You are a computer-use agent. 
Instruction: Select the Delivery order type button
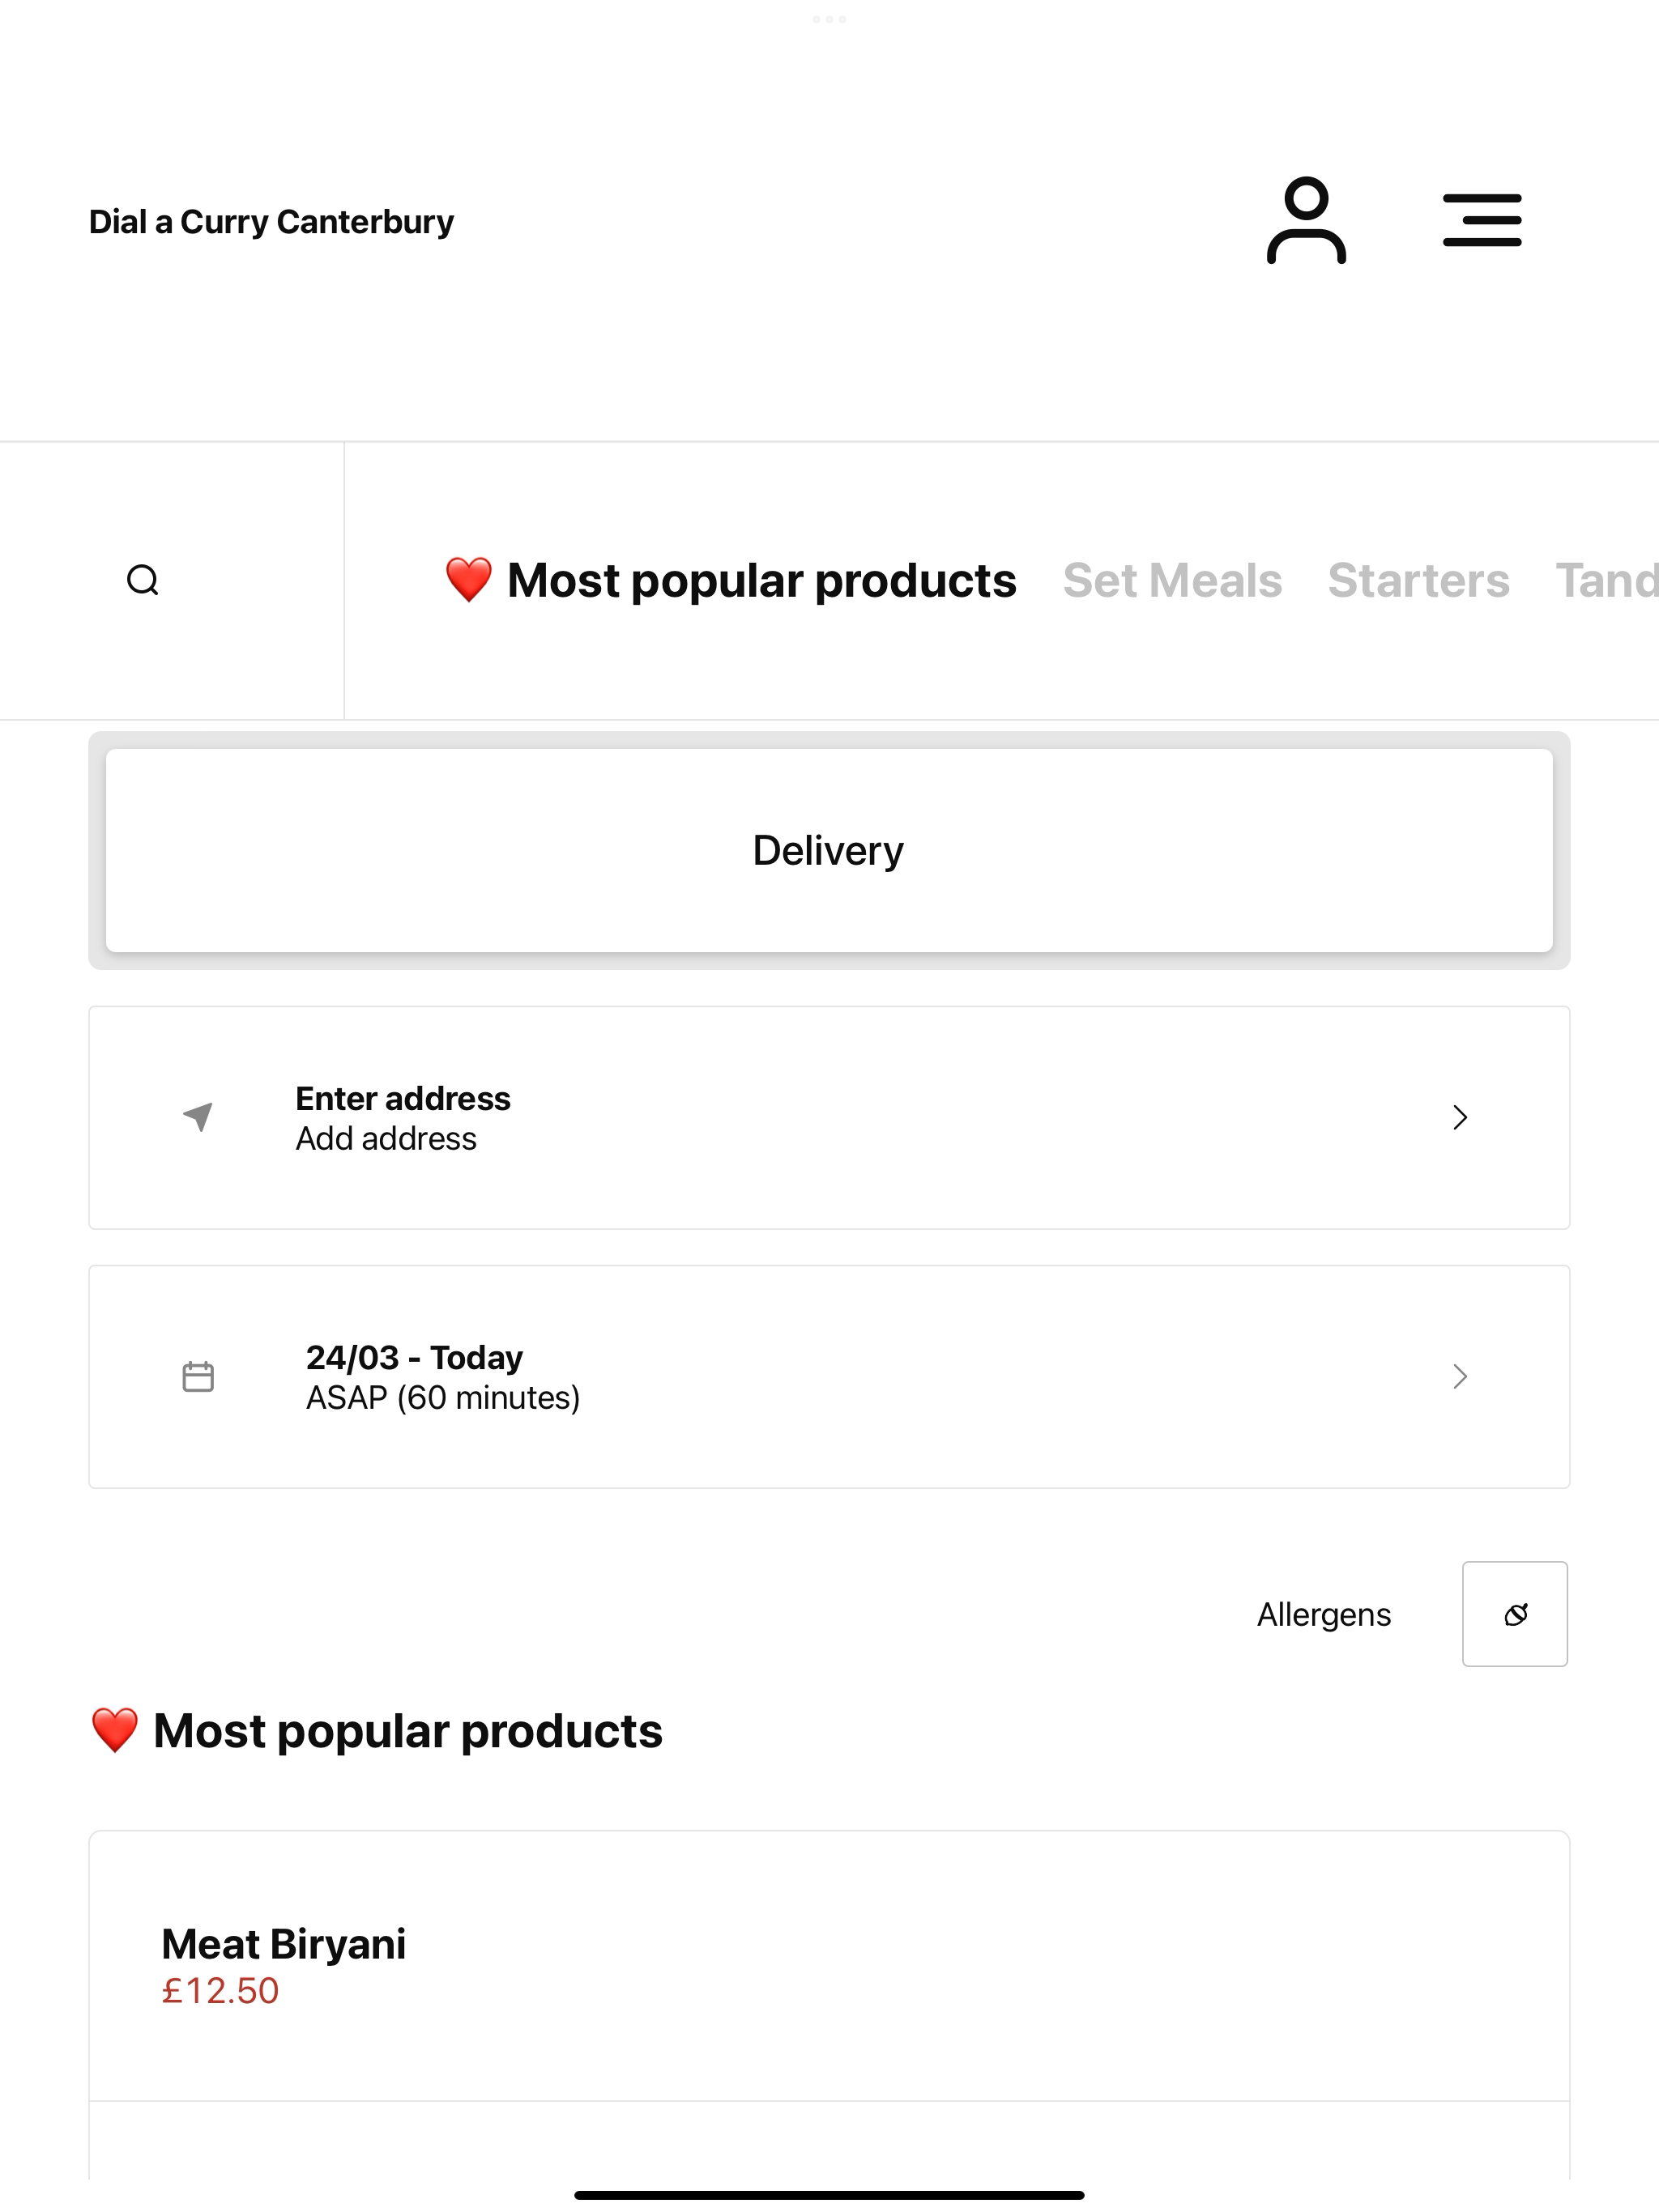tap(829, 850)
